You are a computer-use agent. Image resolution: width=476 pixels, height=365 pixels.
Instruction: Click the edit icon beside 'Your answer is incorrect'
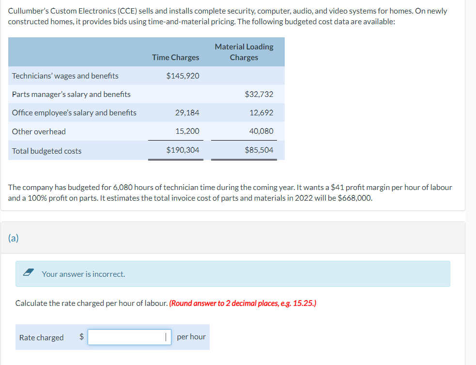(x=28, y=273)
